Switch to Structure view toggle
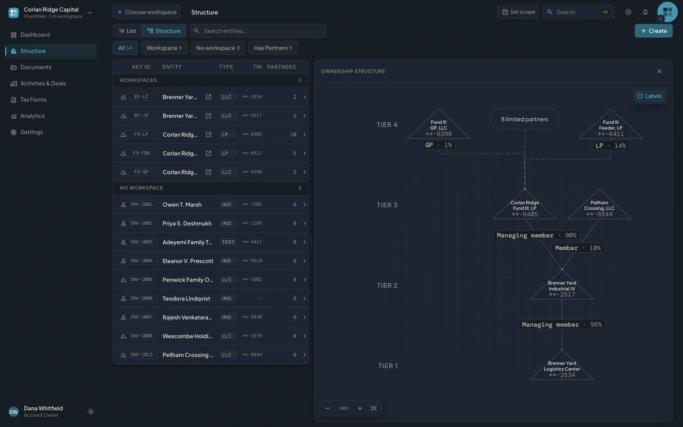 164,31
